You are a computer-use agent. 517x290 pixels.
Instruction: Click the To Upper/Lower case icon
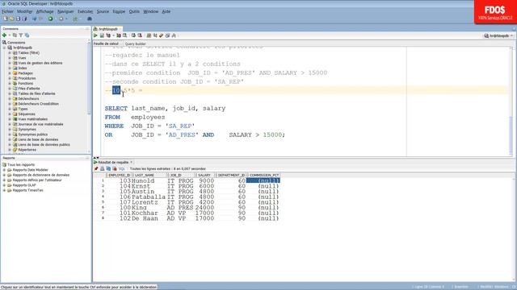coord(155,35)
